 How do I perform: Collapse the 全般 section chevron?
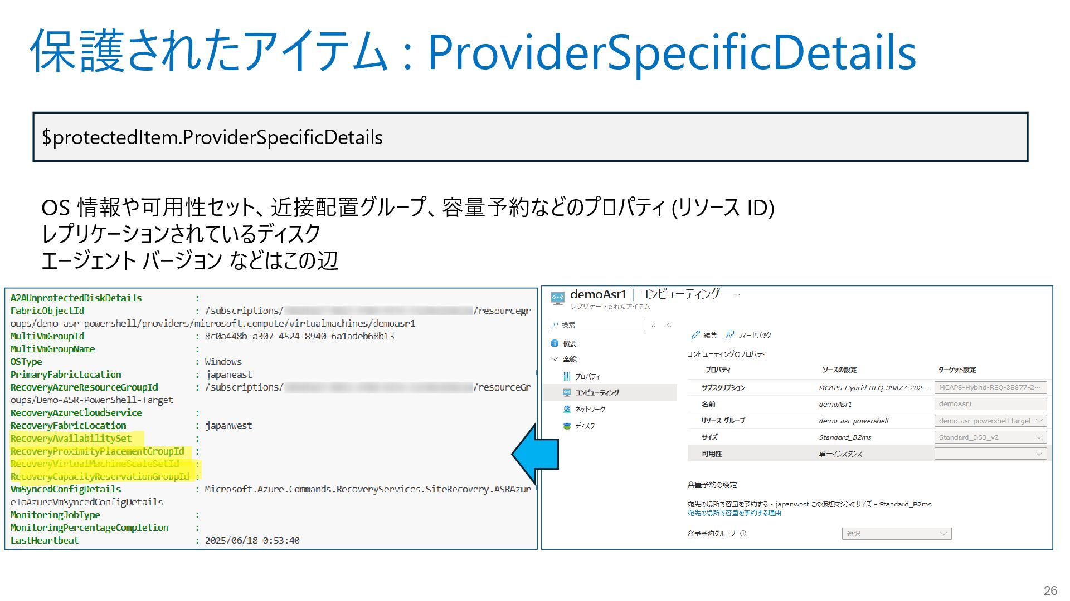(555, 359)
